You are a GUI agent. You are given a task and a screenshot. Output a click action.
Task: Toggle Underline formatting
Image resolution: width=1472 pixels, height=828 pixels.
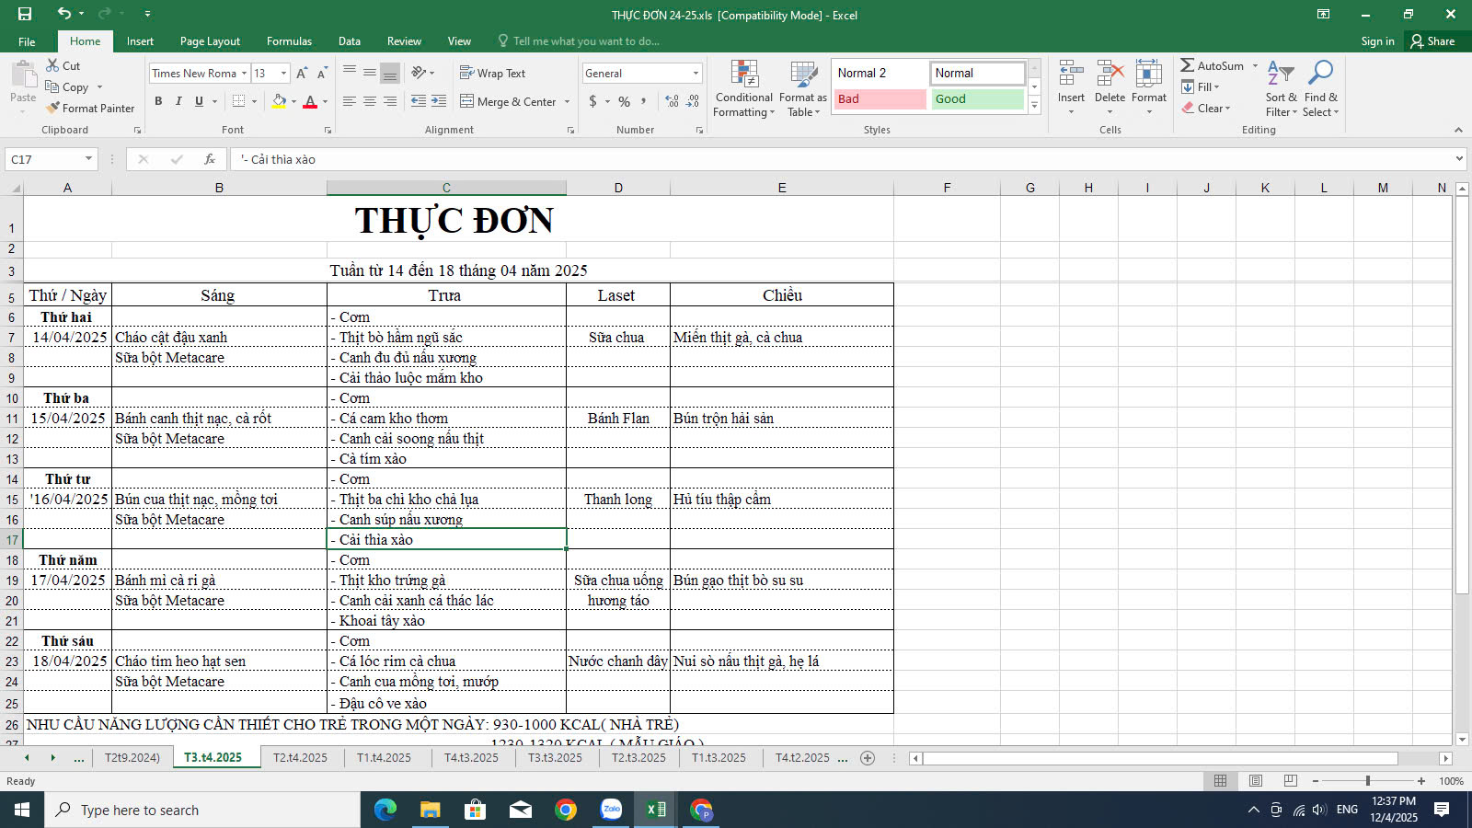[199, 101]
